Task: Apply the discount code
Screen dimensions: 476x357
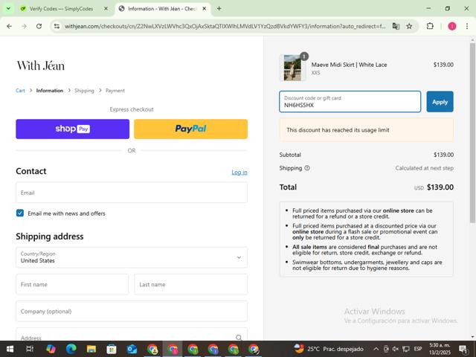Action: click(440, 102)
